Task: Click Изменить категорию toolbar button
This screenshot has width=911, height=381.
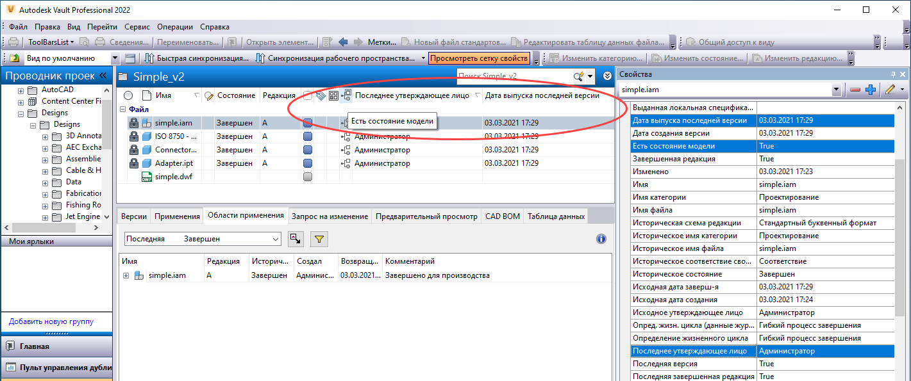Action: pos(596,58)
